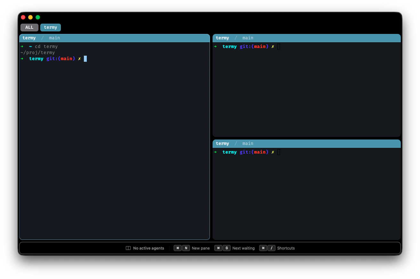Click the slash separator in top-right pane header
Screen dimensions: 420x279
[x=236, y=38]
